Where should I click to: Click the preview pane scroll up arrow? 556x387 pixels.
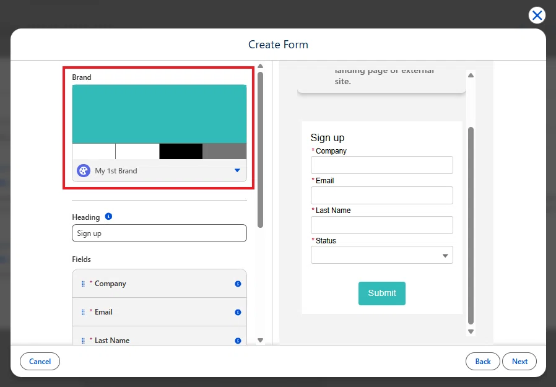(471, 75)
